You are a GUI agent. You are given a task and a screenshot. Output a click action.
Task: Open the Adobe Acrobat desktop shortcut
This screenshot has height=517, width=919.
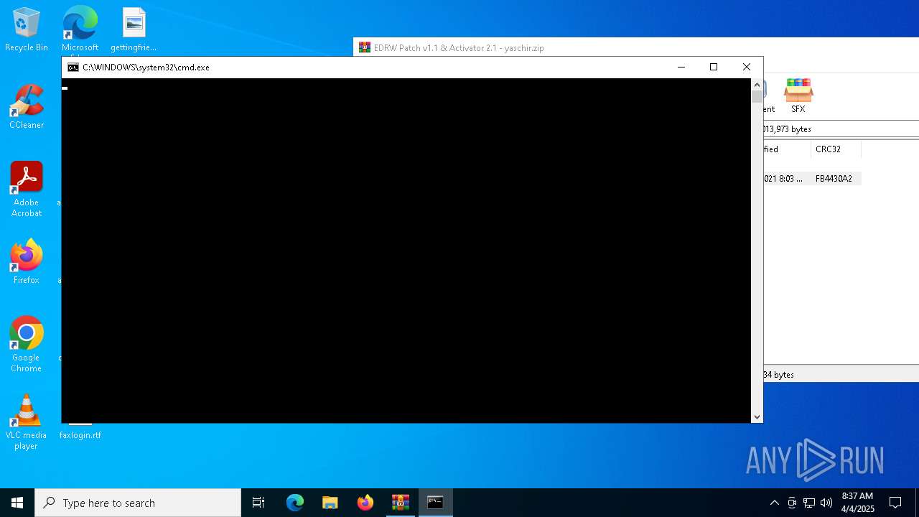pyautogui.click(x=27, y=190)
